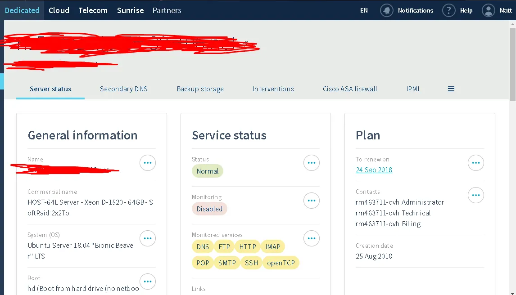Select Cloud in the top navigation
Screen dimensions: 516x295
pyautogui.click(x=59, y=10)
